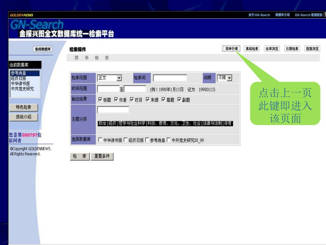Viewport: 326px width, 245px height.
Task: Open 版面浏览 page browse
Action: [x=312, y=48]
